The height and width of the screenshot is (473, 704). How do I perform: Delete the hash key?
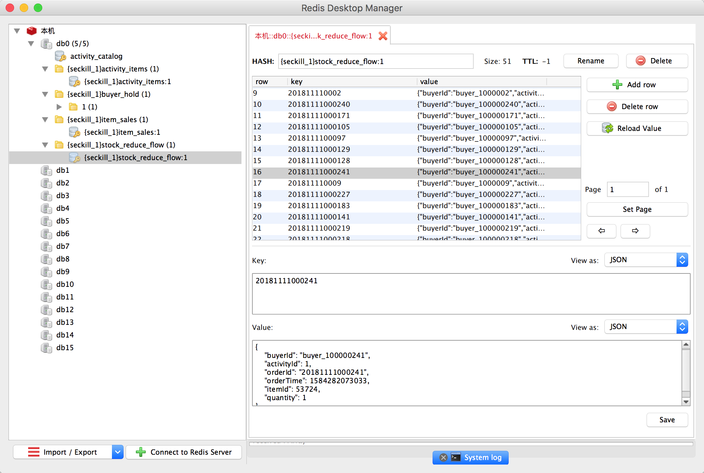tap(657, 61)
